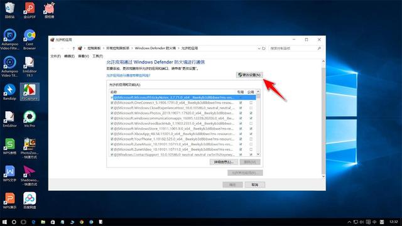Toggle name checkbox for ZuneMusic row
Viewport: 402px width, 226px height.
112,144
